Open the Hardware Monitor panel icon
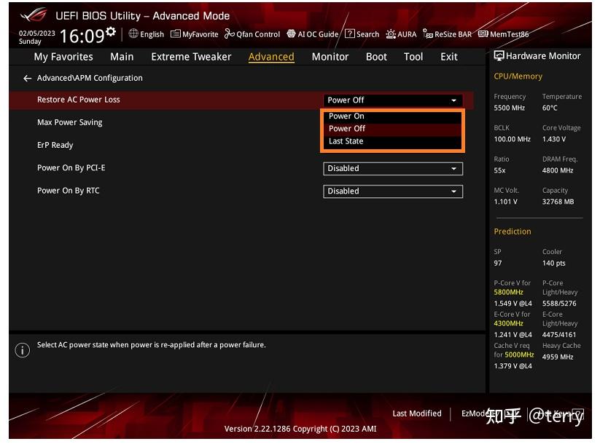 point(499,55)
